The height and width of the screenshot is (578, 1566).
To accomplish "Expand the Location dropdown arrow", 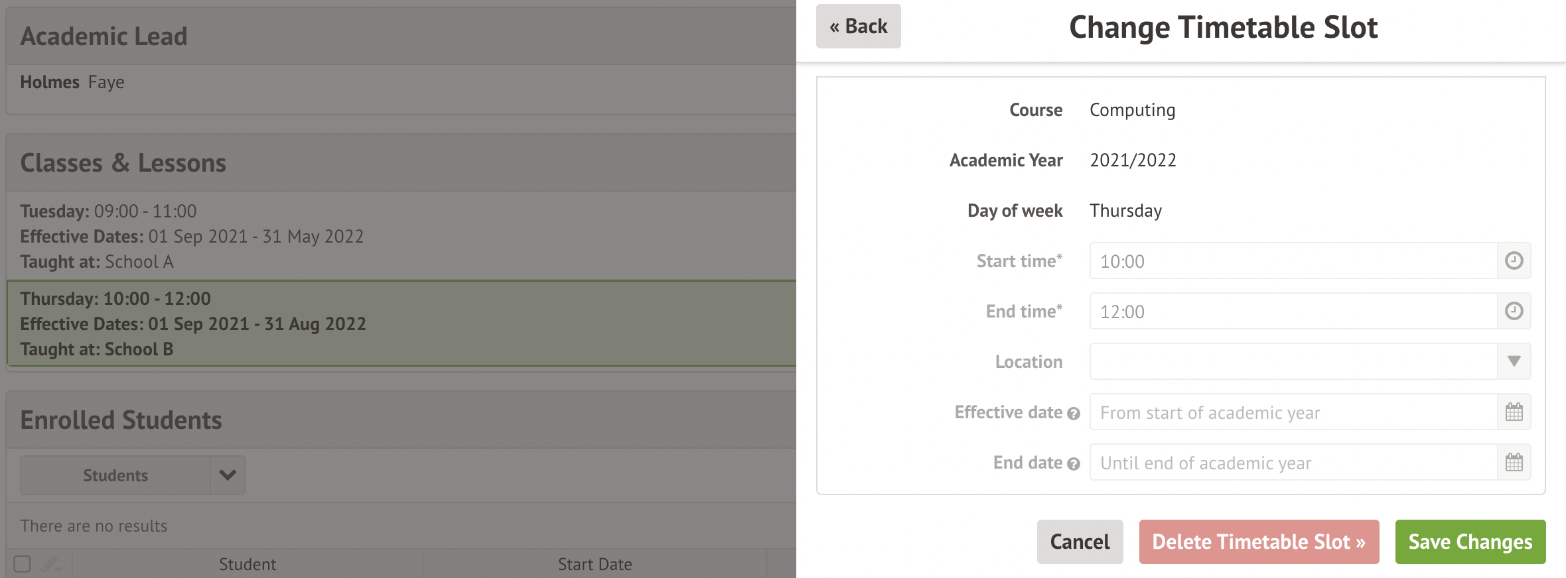I will tap(1514, 361).
